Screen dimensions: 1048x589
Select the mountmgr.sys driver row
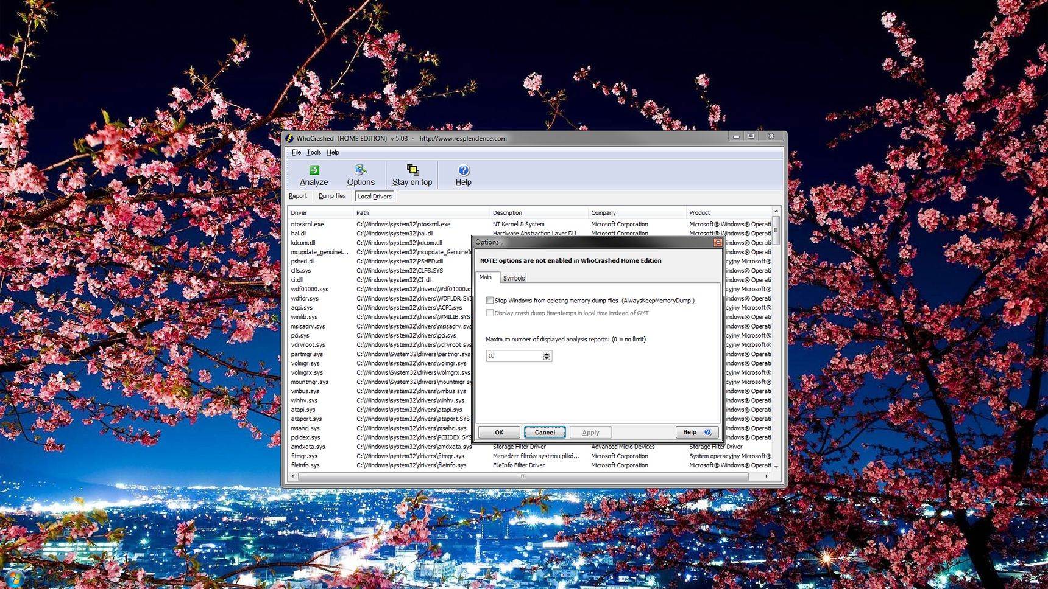click(x=380, y=382)
